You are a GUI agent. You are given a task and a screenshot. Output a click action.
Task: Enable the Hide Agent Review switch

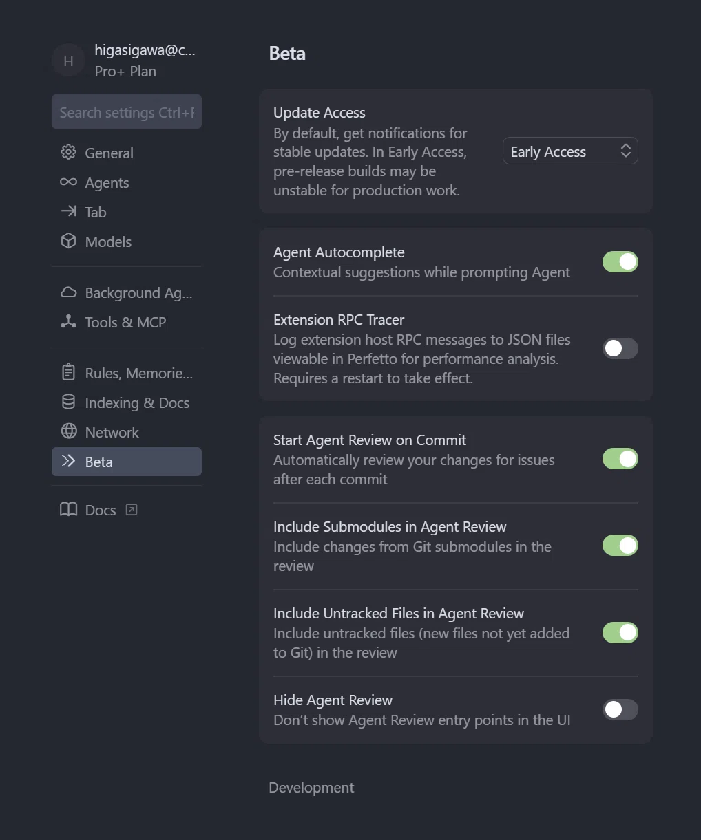[620, 709]
